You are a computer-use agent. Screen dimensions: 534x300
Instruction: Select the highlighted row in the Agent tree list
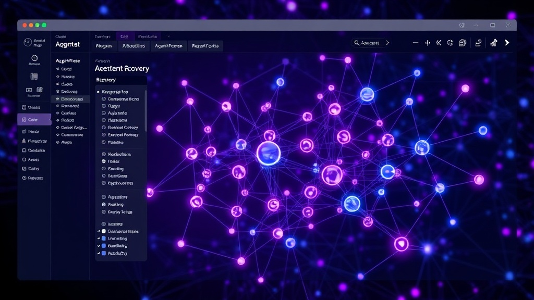click(70, 99)
